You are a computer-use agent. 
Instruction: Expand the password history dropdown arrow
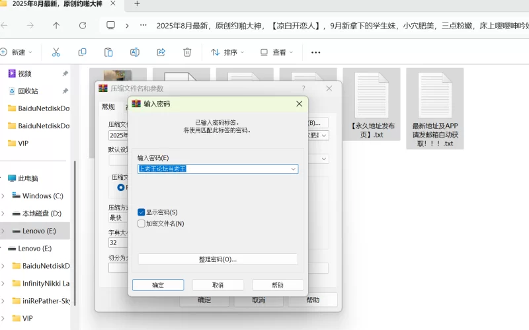[x=293, y=169]
